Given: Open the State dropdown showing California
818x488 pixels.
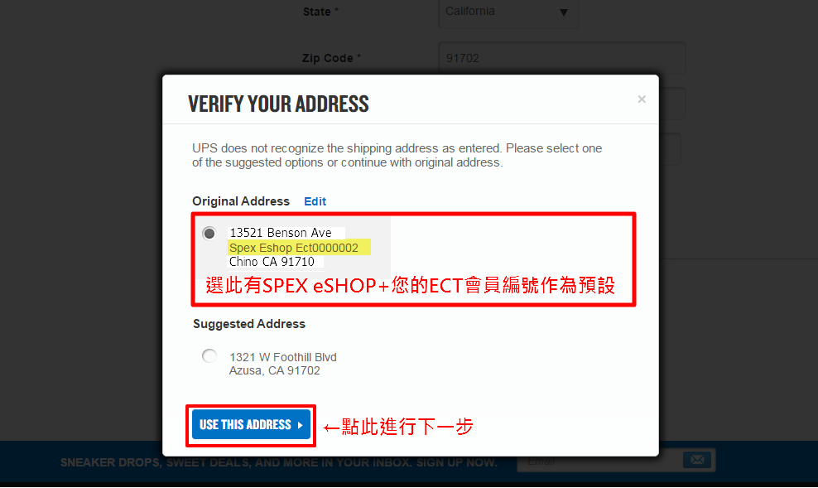Looking at the screenshot, I should point(508,12).
